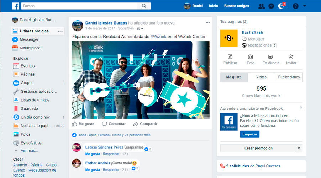
Task: Open flash2flash Notificaciones
Action: pos(259,45)
